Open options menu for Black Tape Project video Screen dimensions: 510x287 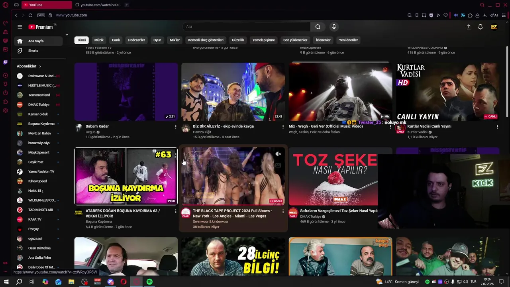tap(283, 211)
